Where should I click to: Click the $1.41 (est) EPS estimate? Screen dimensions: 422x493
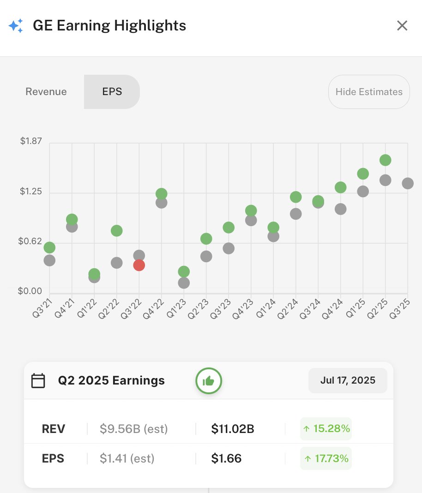coord(127,458)
